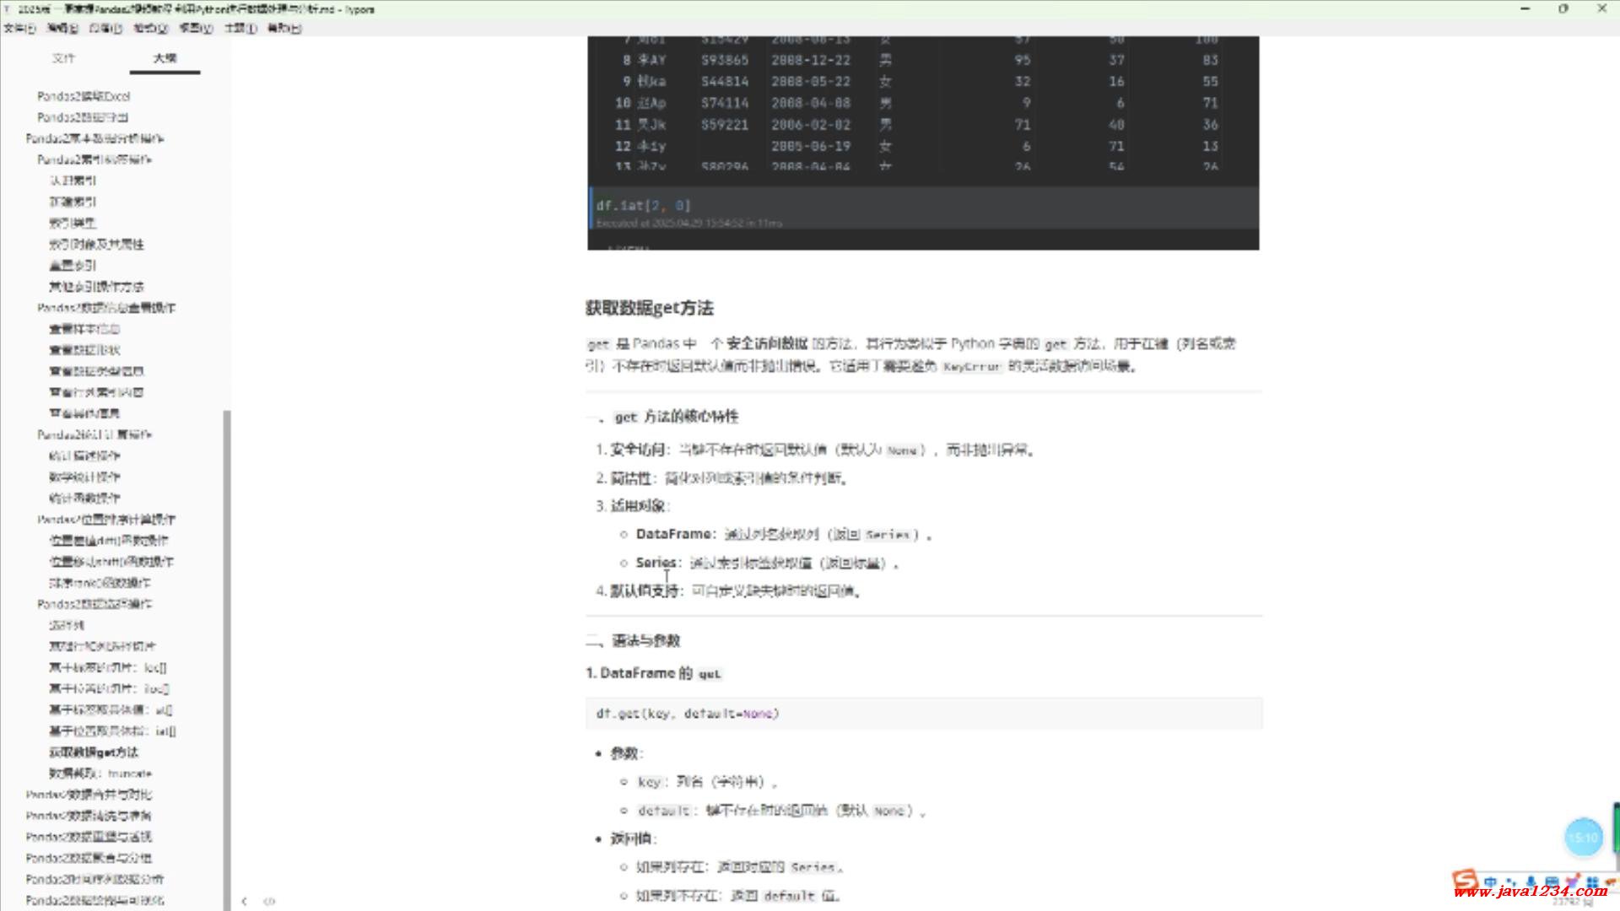Jump to 获取数据get方法 outline entry
This screenshot has width=1620, height=911.
pos(93,752)
